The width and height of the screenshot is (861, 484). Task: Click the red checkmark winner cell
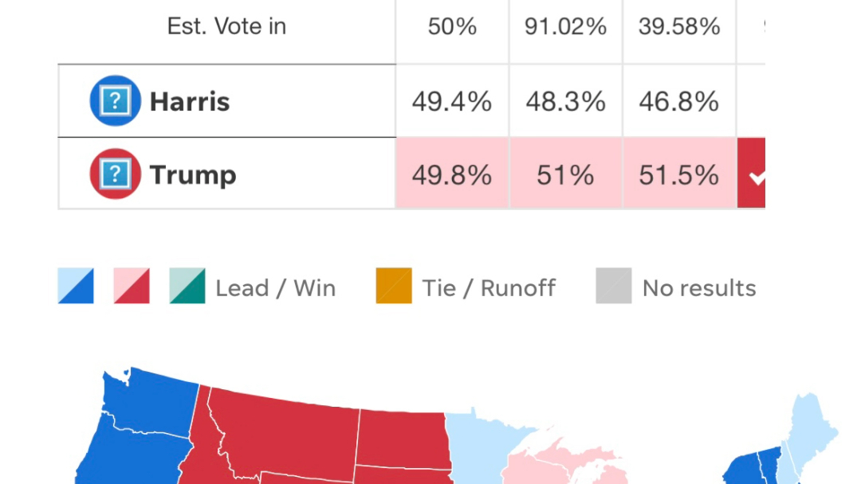tap(751, 173)
